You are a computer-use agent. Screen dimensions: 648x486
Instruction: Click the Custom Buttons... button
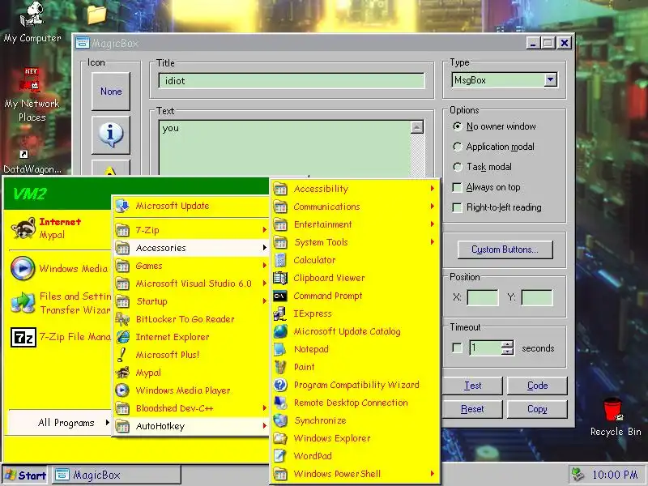[505, 249]
